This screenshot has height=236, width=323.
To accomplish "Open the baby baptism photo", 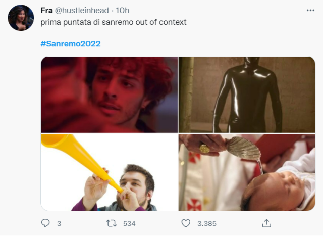I will [x=246, y=172].
